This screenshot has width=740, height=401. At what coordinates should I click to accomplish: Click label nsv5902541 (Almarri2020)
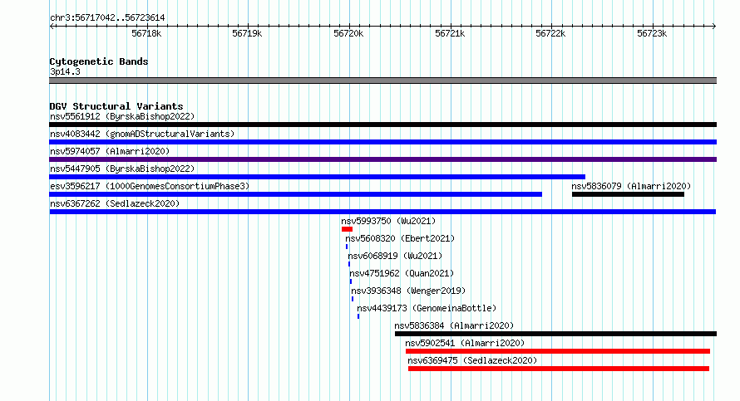pos(465,343)
